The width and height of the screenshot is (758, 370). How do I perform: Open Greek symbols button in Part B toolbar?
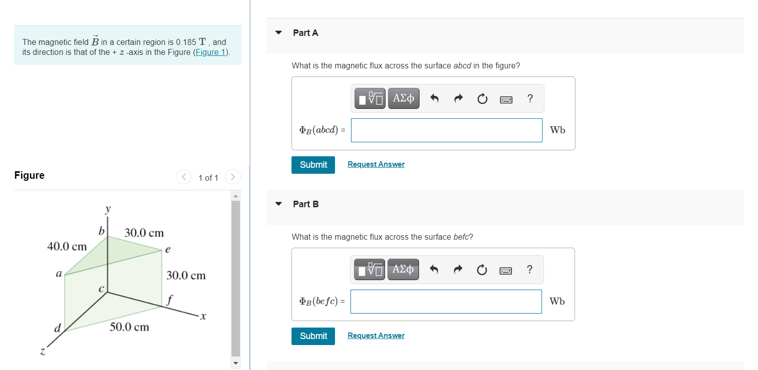point(403,270)
